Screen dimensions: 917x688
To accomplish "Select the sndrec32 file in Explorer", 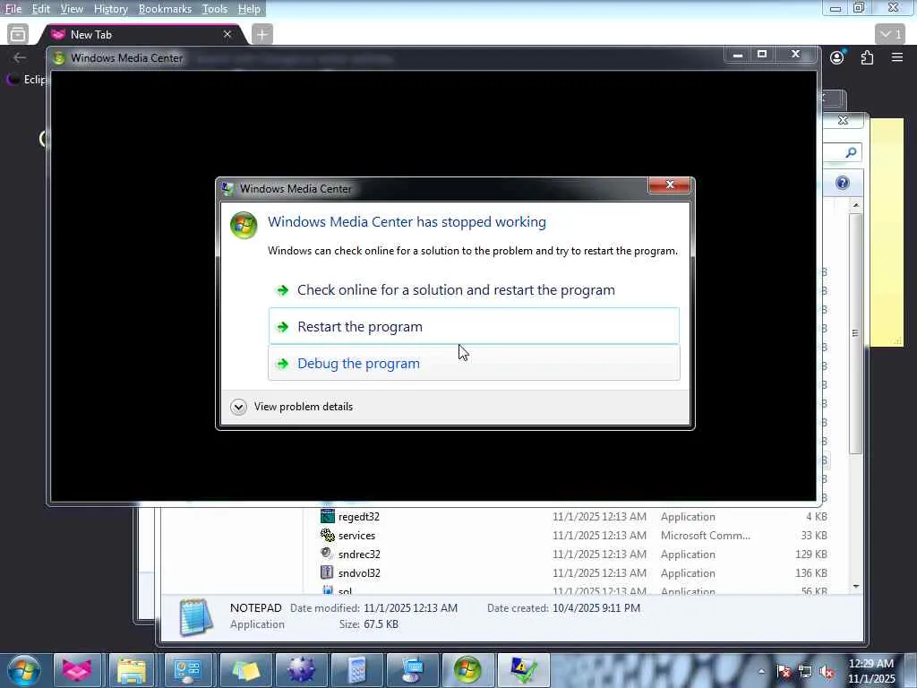I will pyautogui.click(x=359, y=554).
